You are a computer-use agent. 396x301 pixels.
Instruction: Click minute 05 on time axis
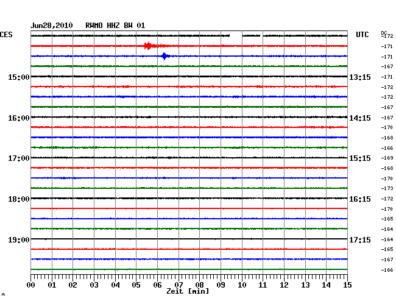[136, 285]
